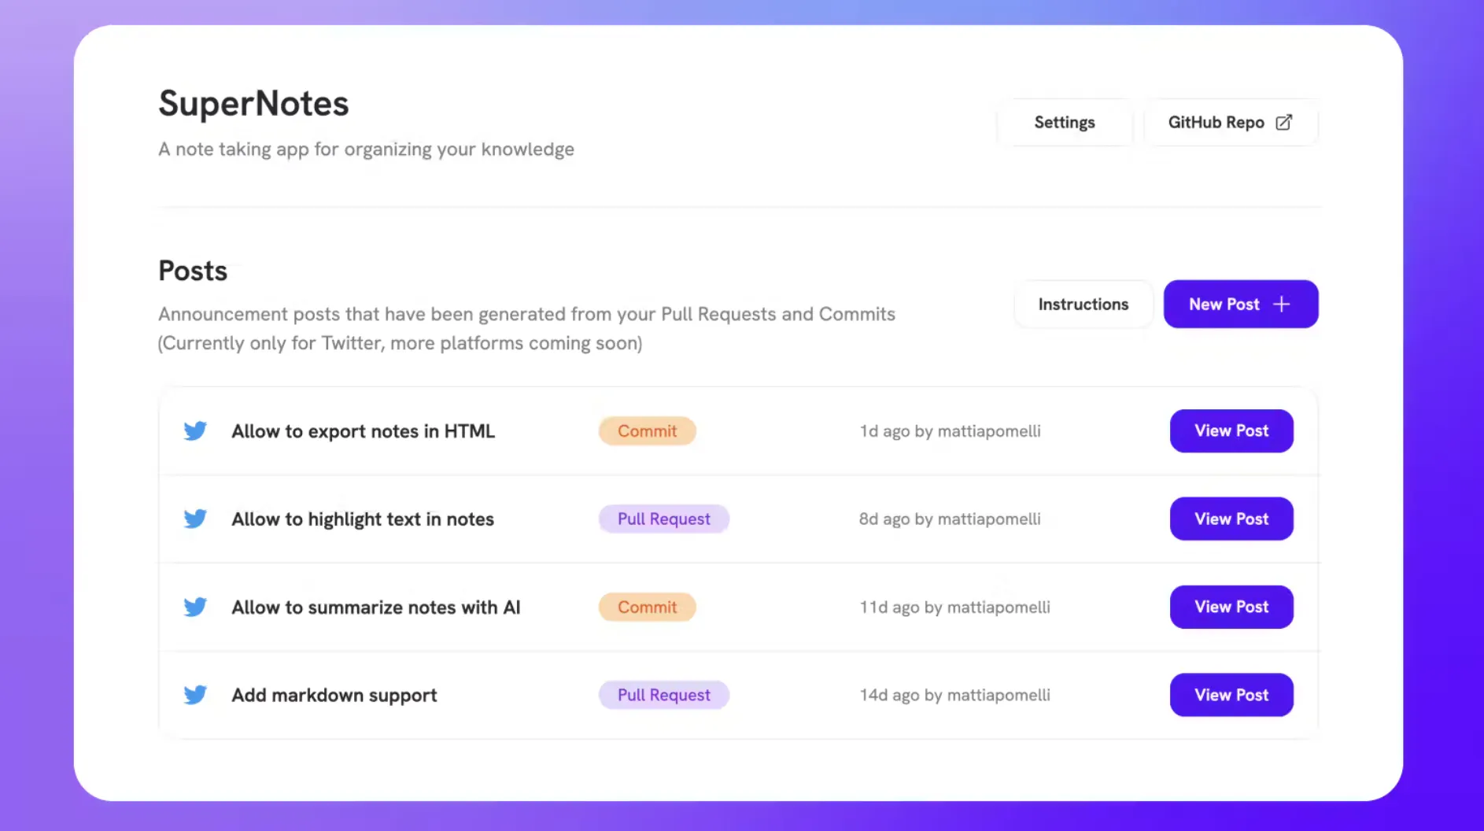Click Twitter bird next to summarize notes with AI

(x=195, y=607)
